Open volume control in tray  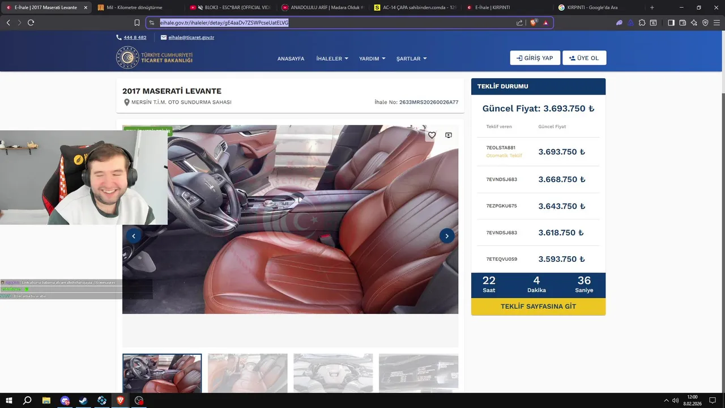point(675,401)
